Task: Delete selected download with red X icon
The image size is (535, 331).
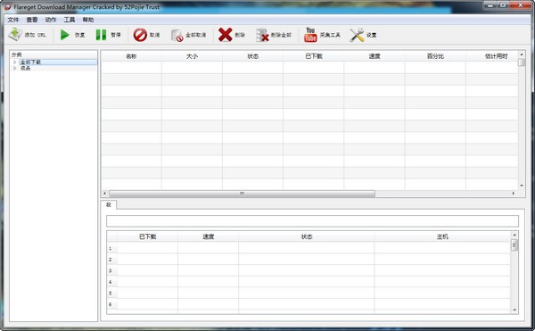Action: point(226,35)
